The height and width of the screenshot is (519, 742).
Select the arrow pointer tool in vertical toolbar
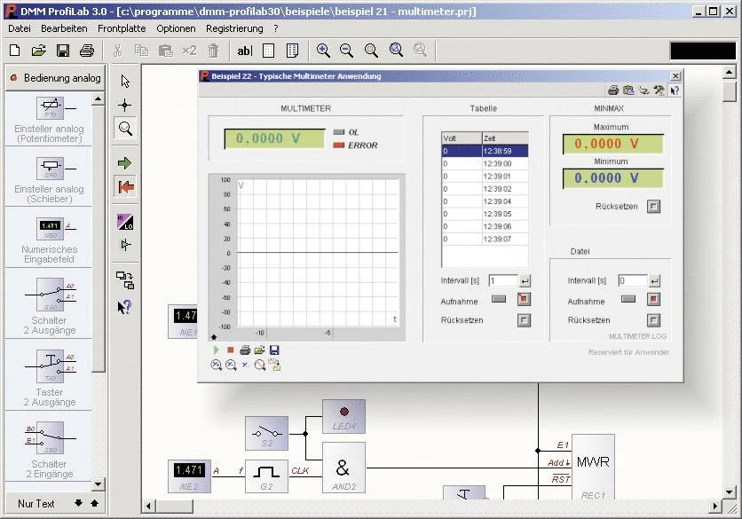[x=125, y=82]
